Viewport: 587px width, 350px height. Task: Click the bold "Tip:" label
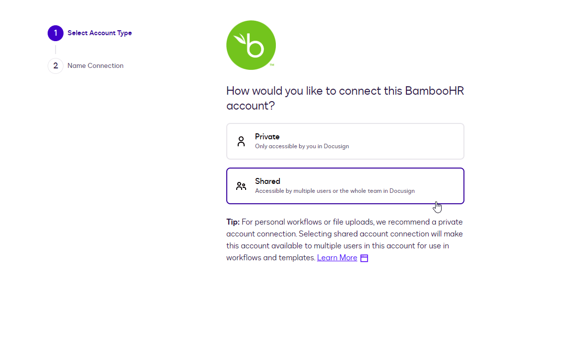pos(233,222)
